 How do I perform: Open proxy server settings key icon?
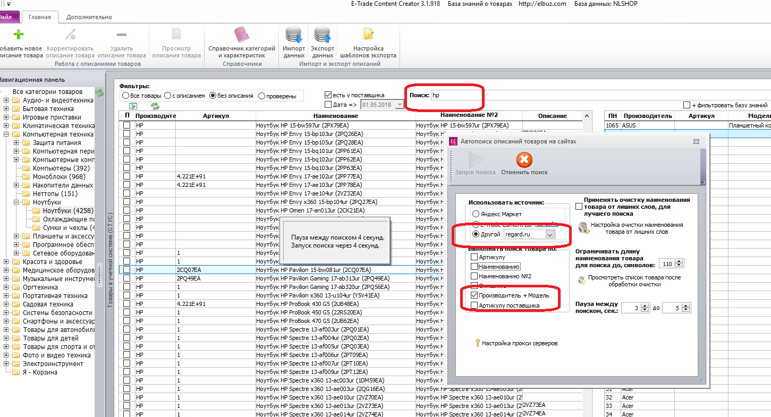[x=477, y=343]
